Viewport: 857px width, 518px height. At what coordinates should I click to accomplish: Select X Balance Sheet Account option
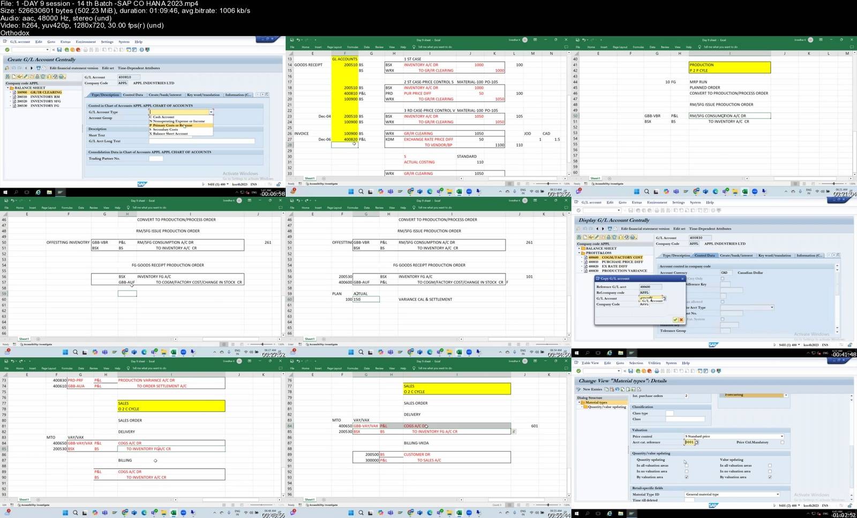pos(181,134)
